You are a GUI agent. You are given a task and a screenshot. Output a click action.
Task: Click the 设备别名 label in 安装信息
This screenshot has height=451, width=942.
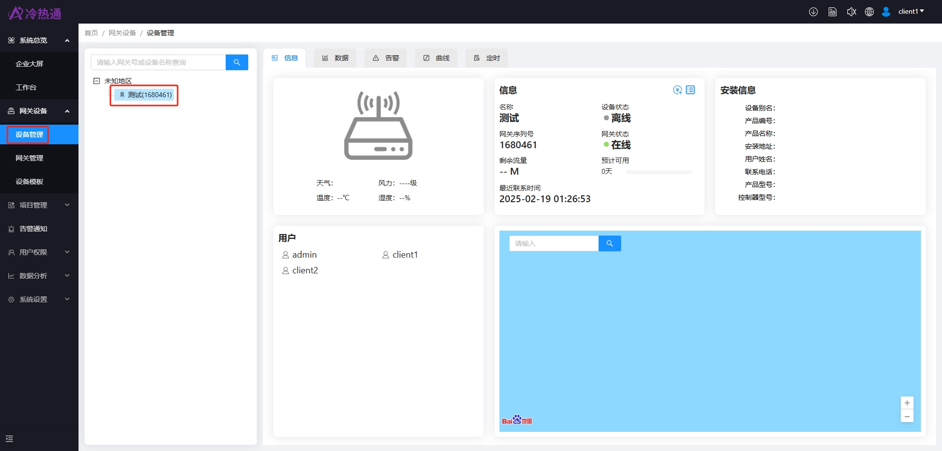coord(760,108)
